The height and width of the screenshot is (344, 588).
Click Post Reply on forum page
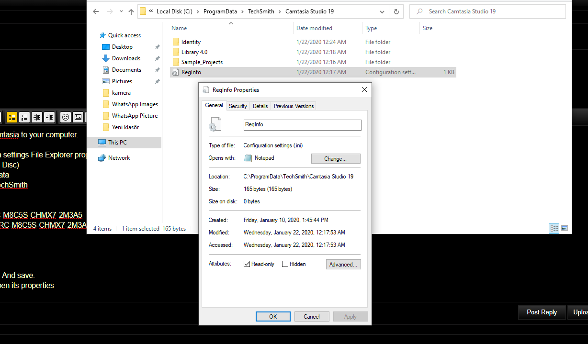point(542,312)
